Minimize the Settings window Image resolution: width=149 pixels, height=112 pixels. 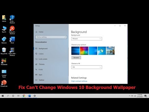tap(115, 26)
